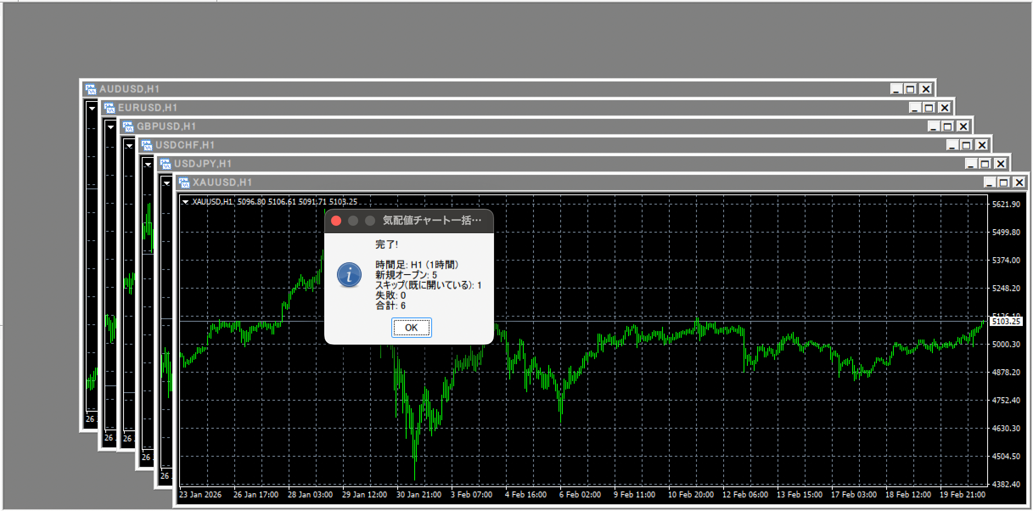Click the 5103.25 current price label
Image resolution: width=1033 pixels, height=511 pixels.
1006,322
